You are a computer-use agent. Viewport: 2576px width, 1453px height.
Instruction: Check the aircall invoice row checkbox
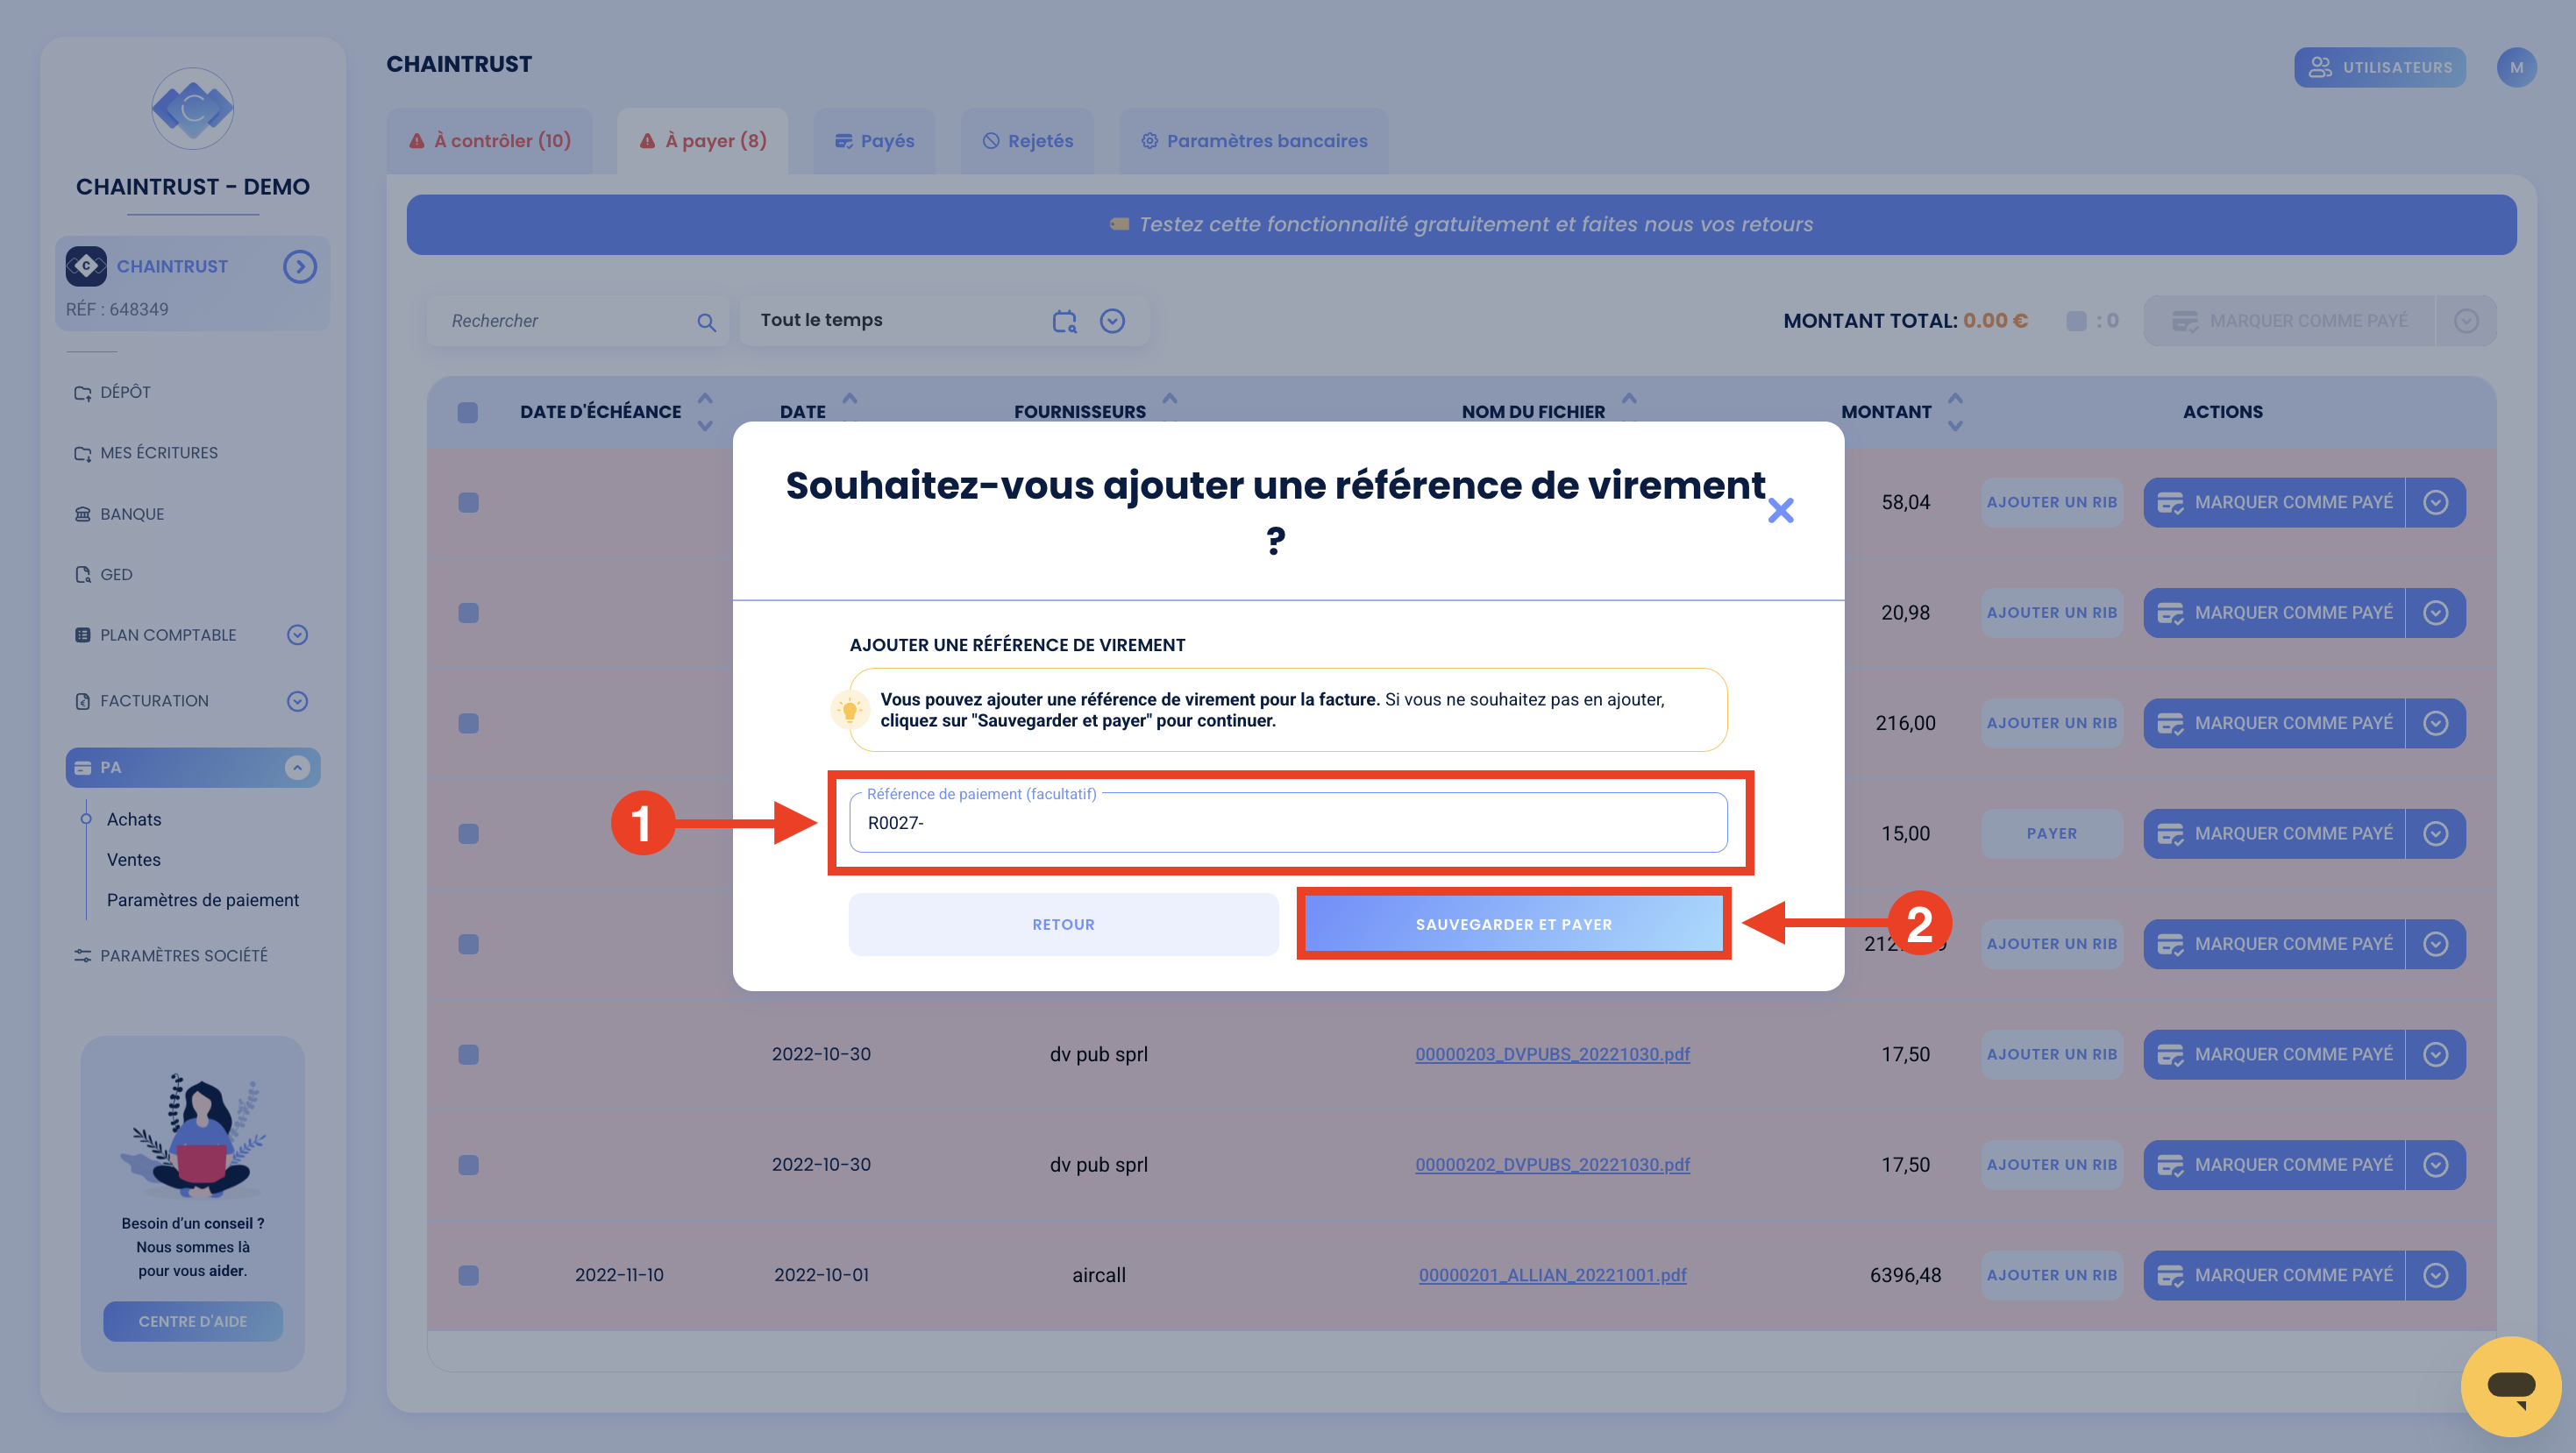pyautogui.click(x=468, y=1275)
